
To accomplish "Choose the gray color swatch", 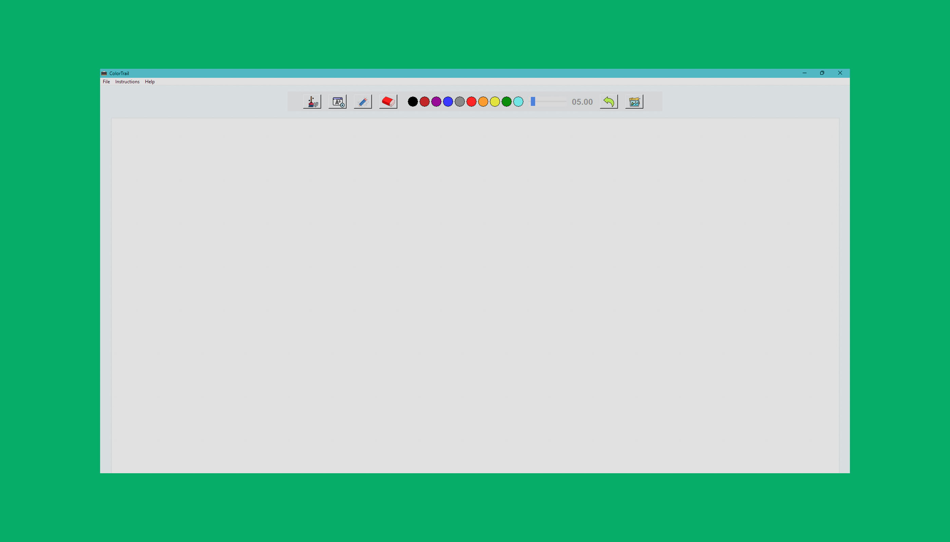I will 460,102.
